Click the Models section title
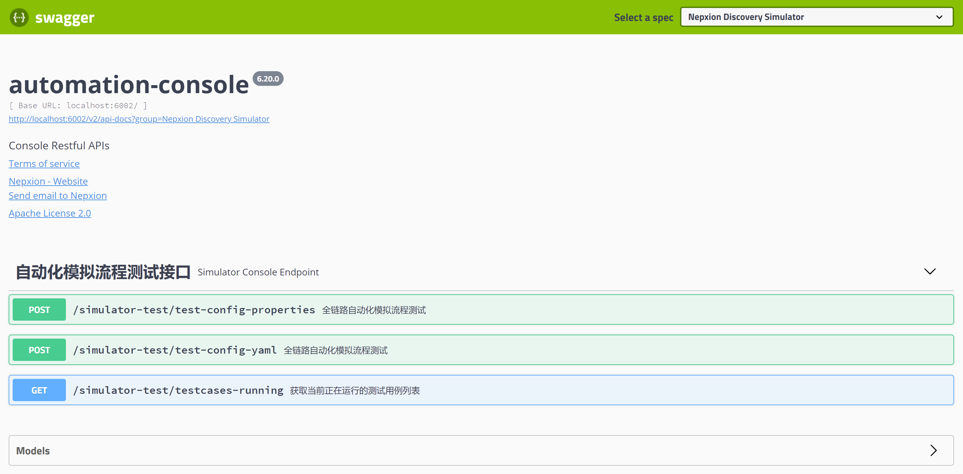 [x=33, y=451]
